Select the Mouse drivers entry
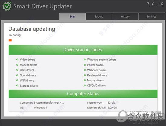This screenshot has width=166, height=126. (95, 80)
